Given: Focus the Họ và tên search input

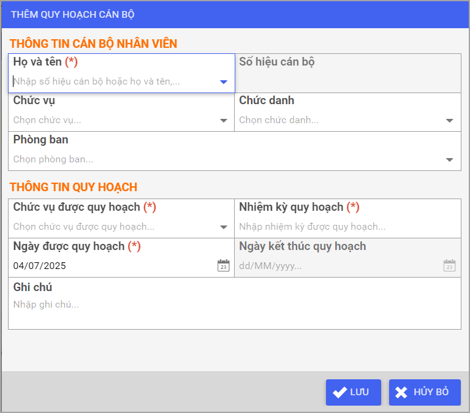Looking at the screenshot, I should click(x=110, y=81).
